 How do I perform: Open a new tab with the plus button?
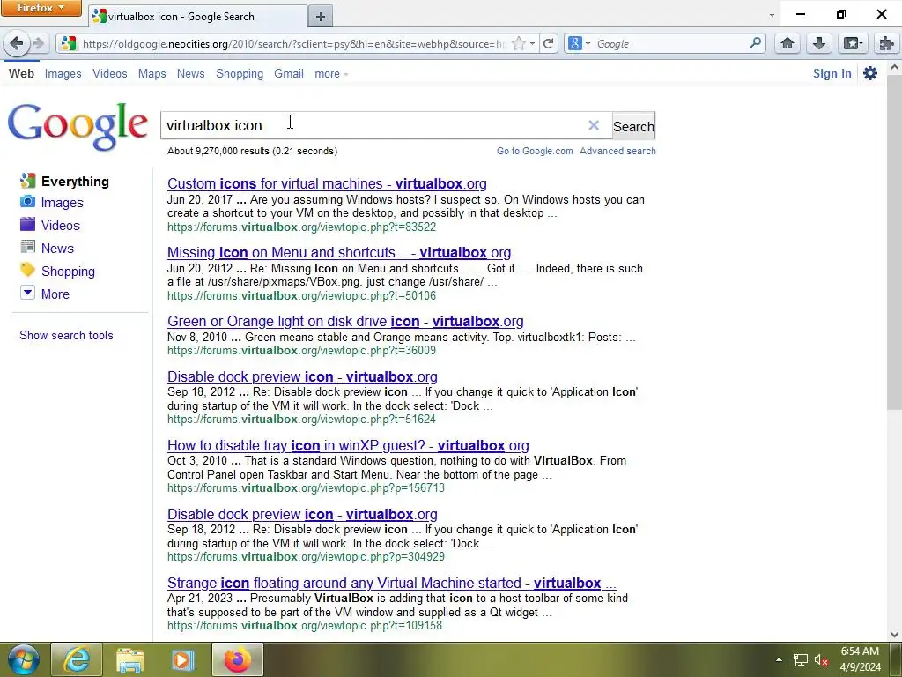(x=321, y=17)
